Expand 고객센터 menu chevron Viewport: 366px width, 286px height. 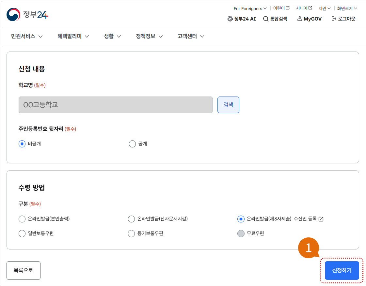click(202, 37)
